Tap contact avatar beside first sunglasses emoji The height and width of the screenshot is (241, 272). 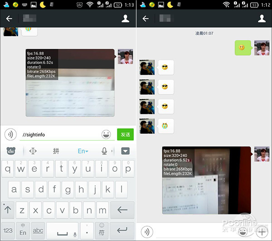point(147,67)
